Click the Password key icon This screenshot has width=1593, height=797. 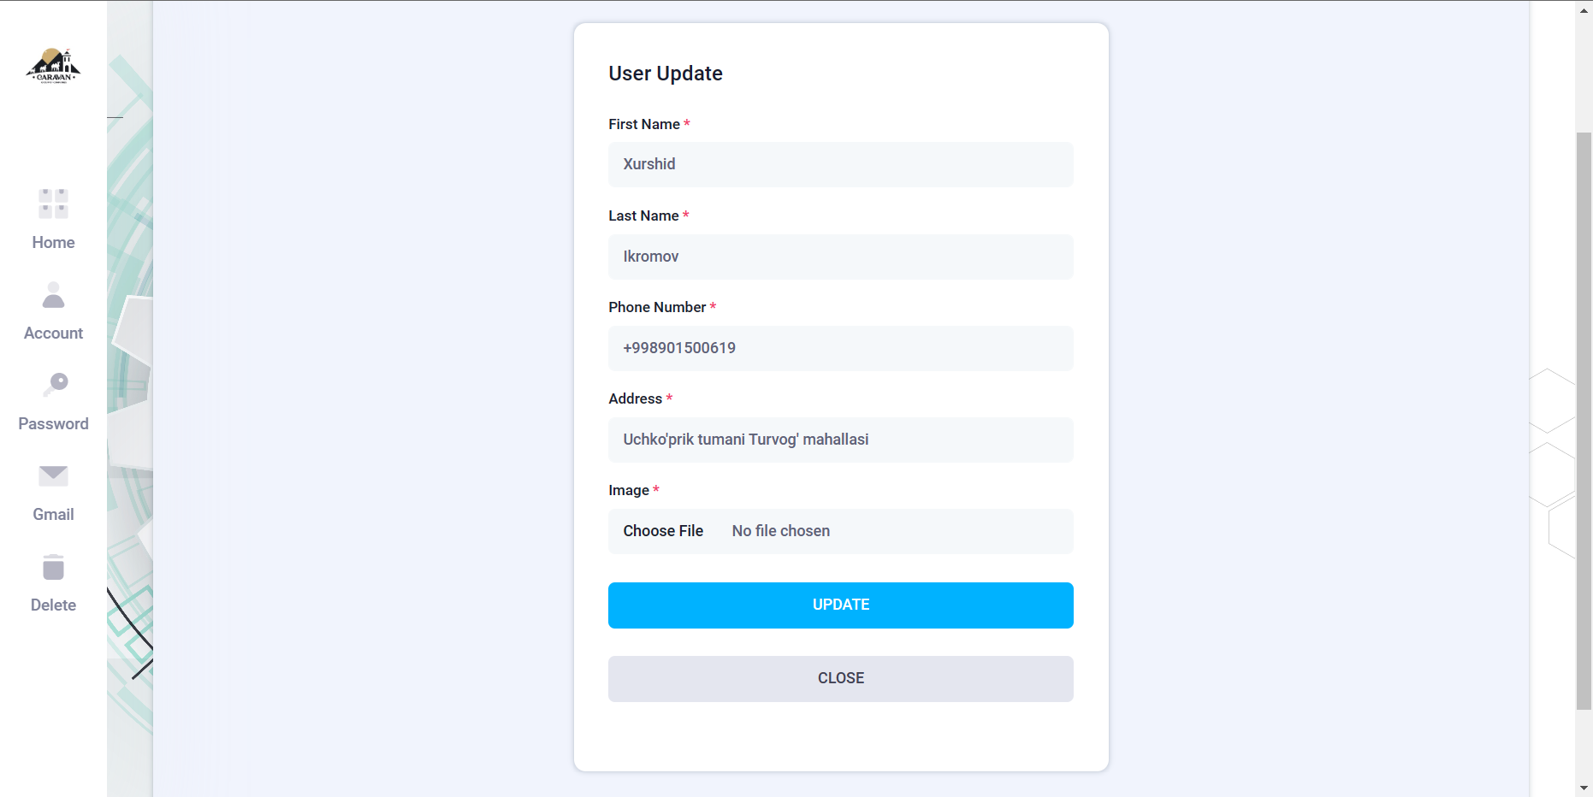(x=52, y=385)
